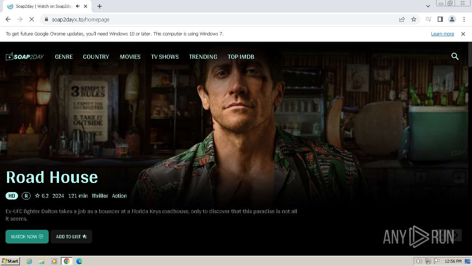The width and height of the screenshot is (472, 266).
Task: Open Windows Explorer folder taskbar icon
Action: 42,261
